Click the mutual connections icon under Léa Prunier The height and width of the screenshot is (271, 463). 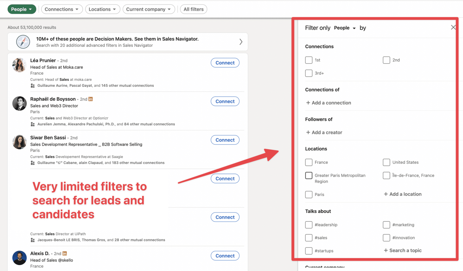(x=33, y=86)
